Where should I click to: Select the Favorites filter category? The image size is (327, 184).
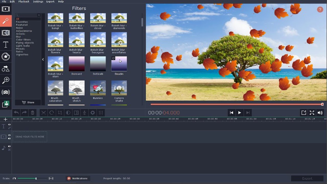[22, 22]
